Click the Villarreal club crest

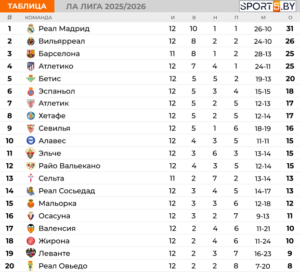pyautogui.click(x=31, y=41)
